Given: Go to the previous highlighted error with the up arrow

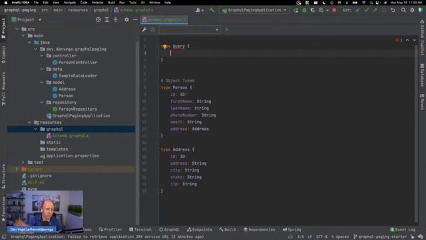Looking at the screenshot, I should [x=407, y=40].
